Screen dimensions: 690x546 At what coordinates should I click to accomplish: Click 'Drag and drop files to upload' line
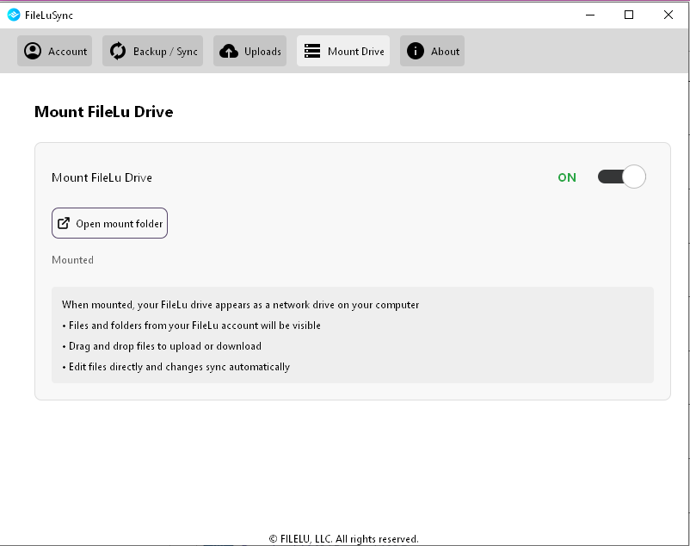click(162, 346)
